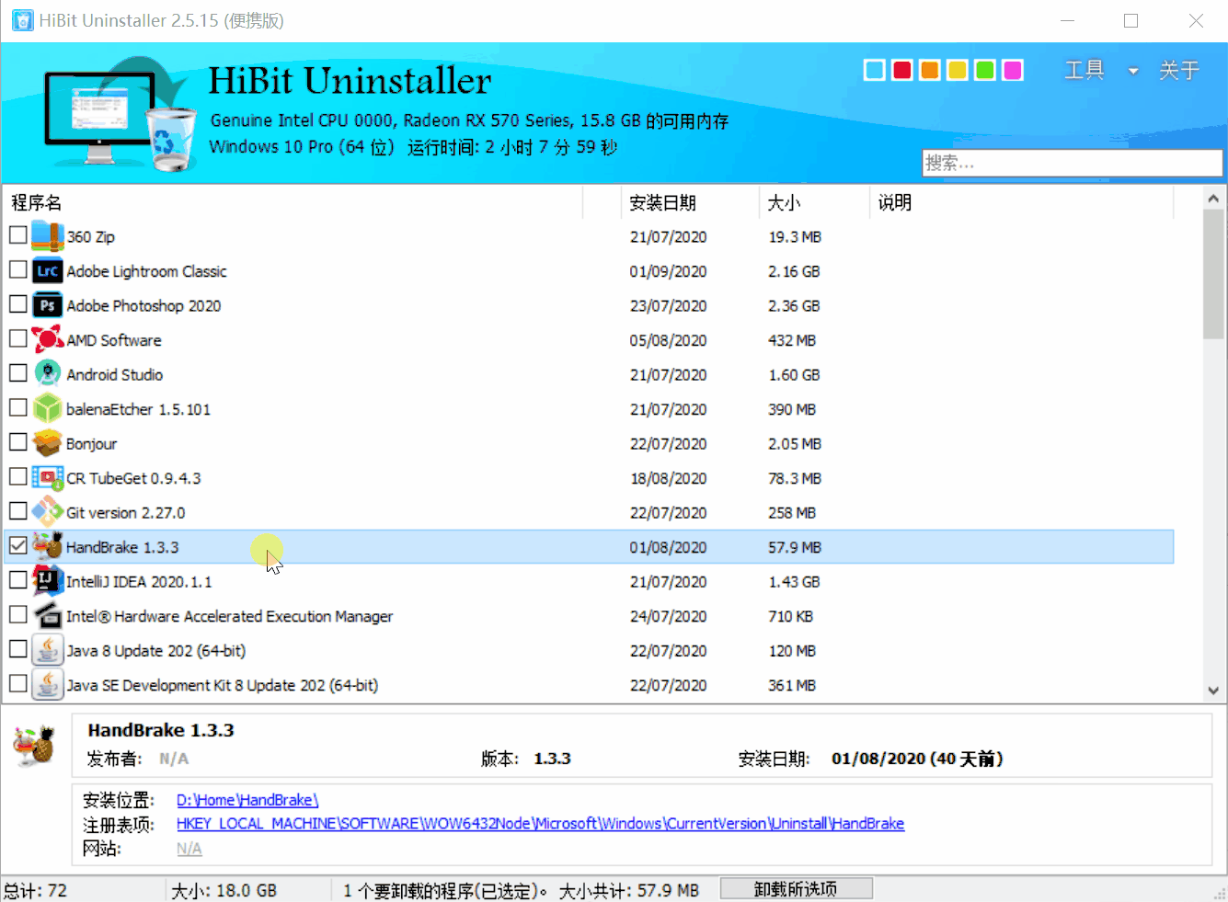Select the IntelliJ IDEA icon

click(46, 580)
